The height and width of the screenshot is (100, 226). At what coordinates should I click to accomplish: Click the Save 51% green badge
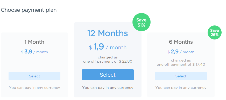[x=142, y=22]
